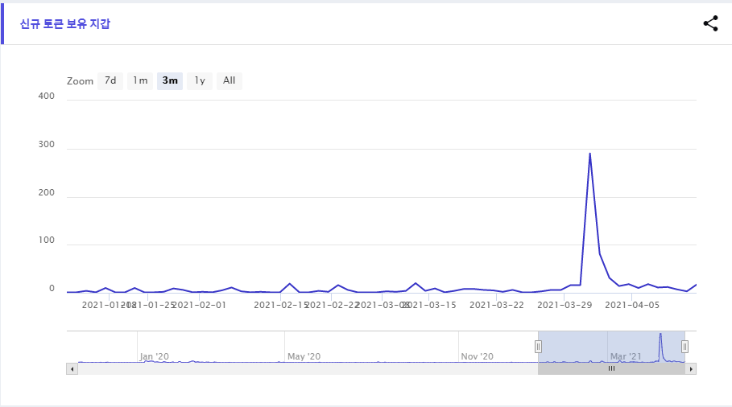Click the 400 y-axis label
Image resolution: width=732 pixels, height=407 pixels.
pos(46,96)
